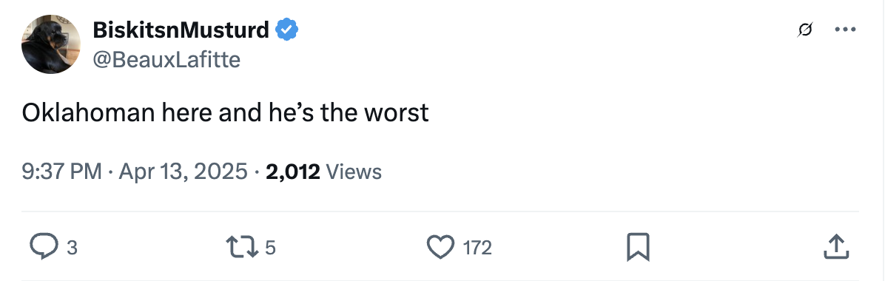Toggle the bookmark icon for this post

(x=639, y=247)
